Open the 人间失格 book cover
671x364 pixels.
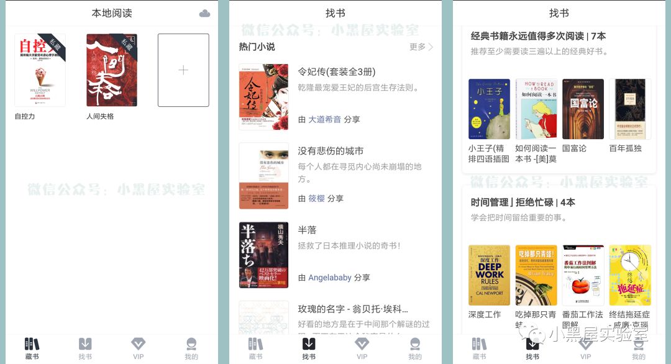(112, 70)
